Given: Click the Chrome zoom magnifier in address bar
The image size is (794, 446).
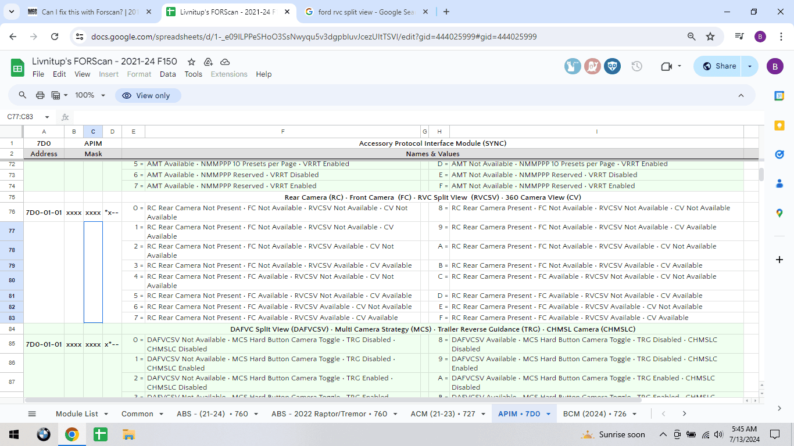Looking at the screenshot, I should click(692, 37).
